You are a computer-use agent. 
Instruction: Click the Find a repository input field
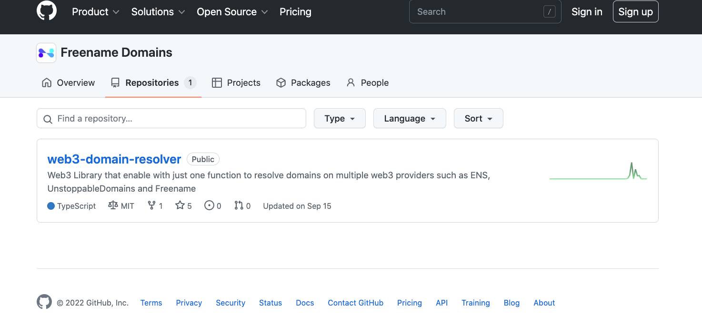(x=171, y=119)
